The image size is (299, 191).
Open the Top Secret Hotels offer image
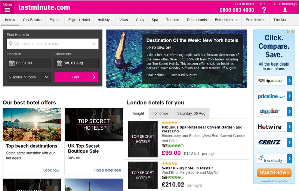pyautogui.click(x=94, y=125)
